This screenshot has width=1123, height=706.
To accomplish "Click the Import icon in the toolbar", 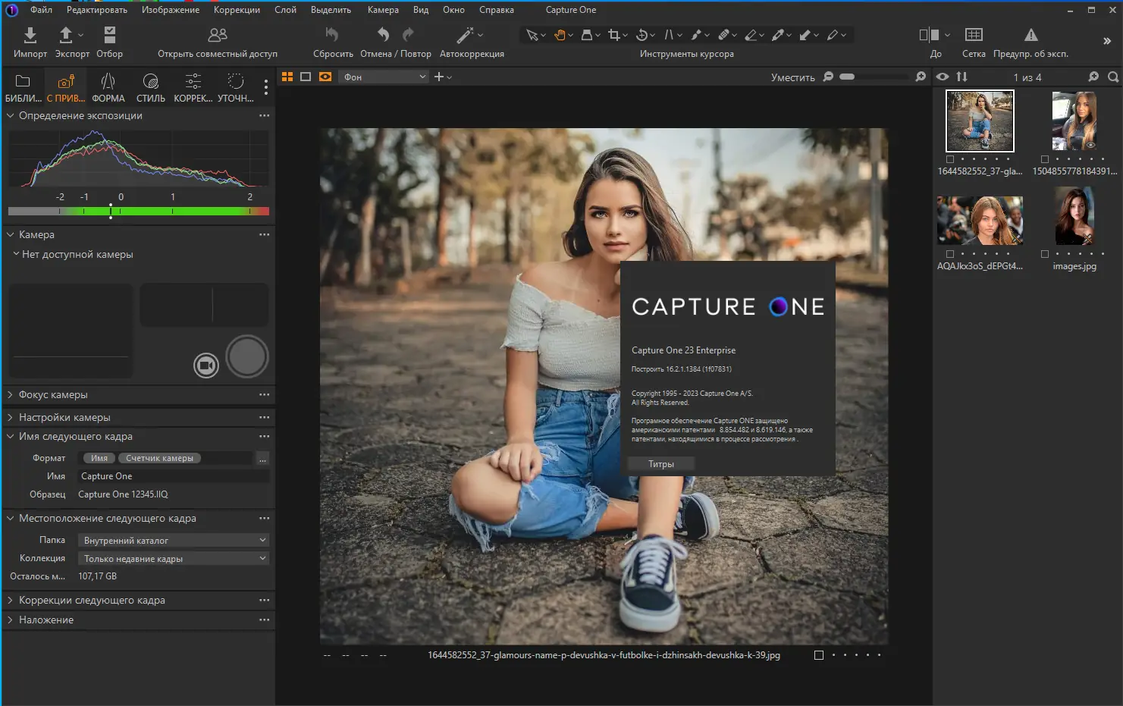I will click(30, 35).
